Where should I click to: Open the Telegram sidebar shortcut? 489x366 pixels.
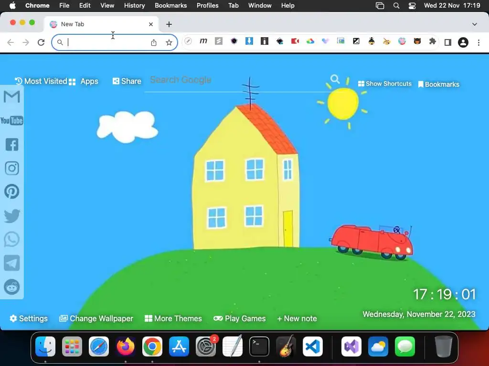tap(12, 263)
